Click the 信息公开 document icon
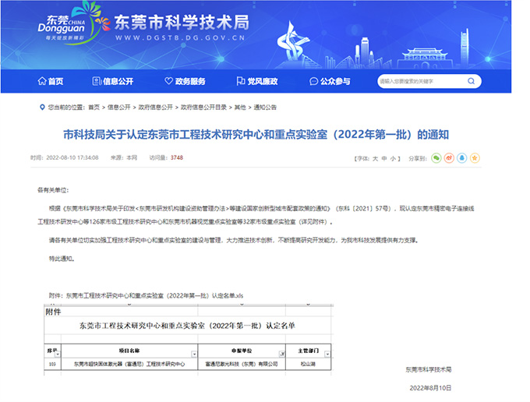530x402 pixels. pyautogui.click(x=97, y=81)
